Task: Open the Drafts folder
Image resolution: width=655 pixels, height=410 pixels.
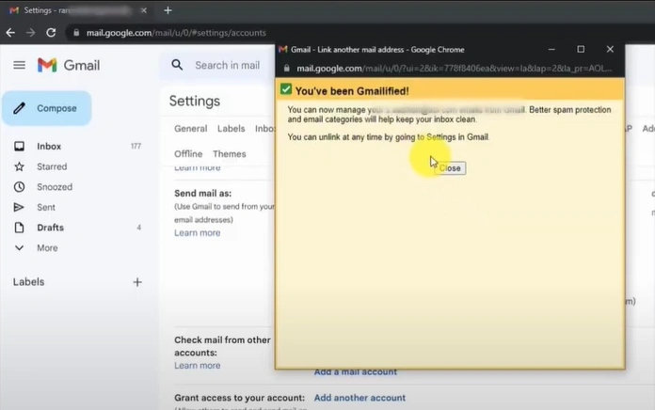Action: pos(50,228)
